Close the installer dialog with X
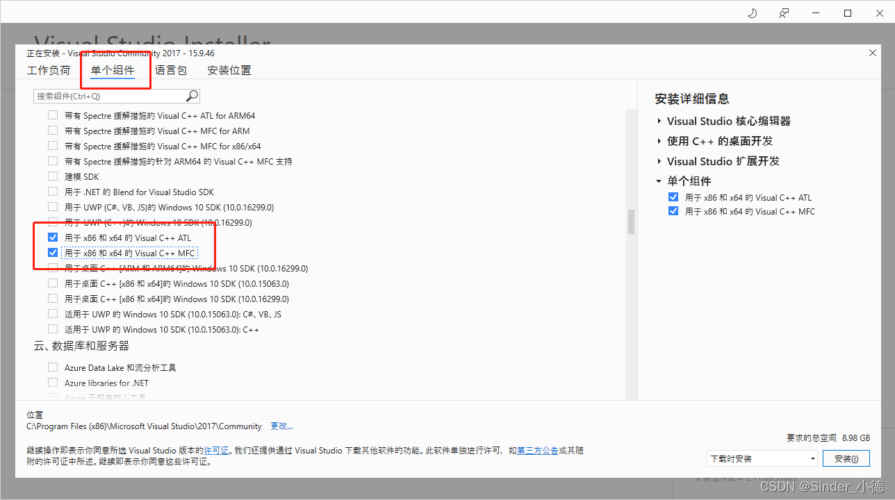 [873, 53]
